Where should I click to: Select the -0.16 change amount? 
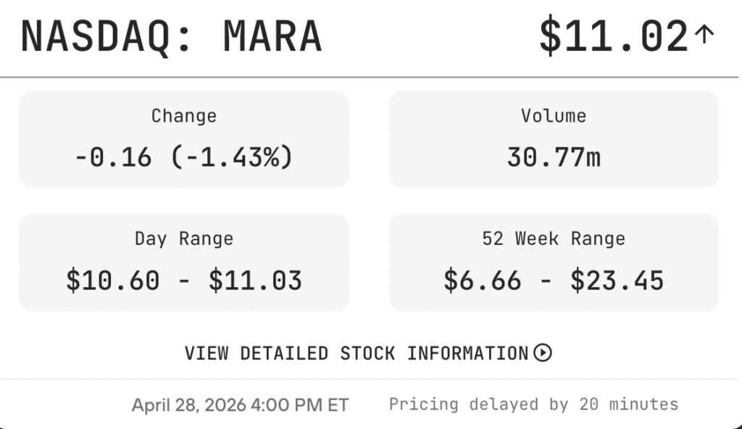coord(114,157)
